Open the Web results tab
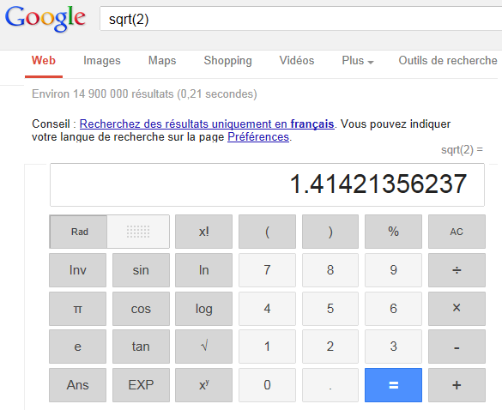This screenshot has height=410, width=502. point(44,61)
